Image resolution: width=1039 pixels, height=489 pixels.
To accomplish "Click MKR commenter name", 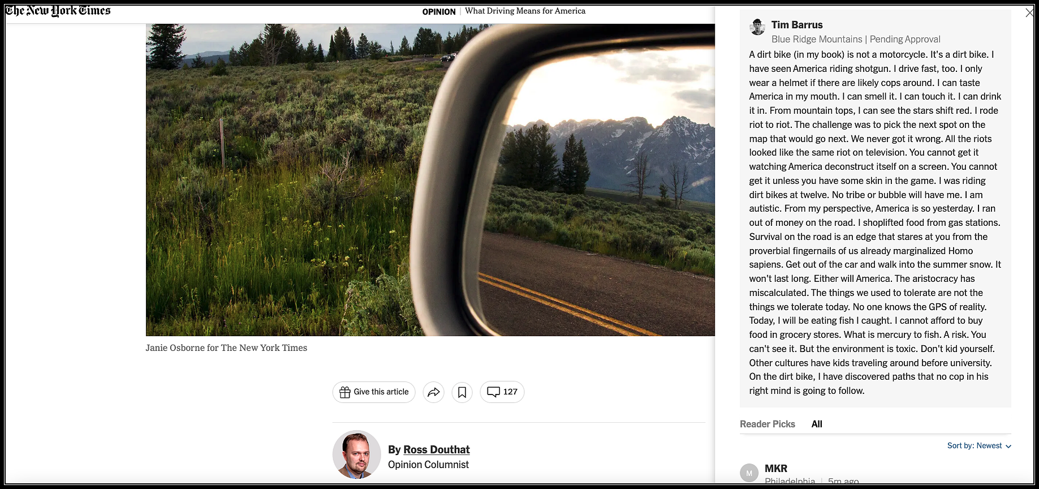I will tap(776, 469).
